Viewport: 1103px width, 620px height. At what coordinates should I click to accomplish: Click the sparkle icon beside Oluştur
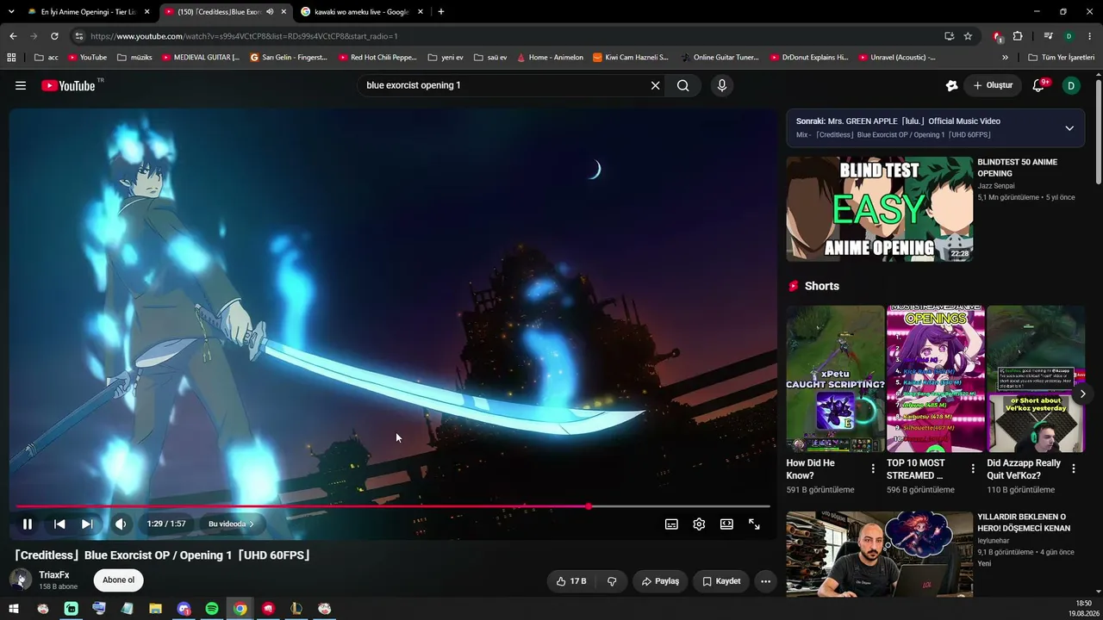pyautogui.click(x=951, y=85)
